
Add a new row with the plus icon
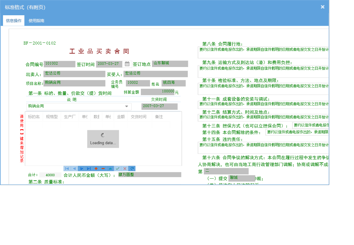point(96,168)
